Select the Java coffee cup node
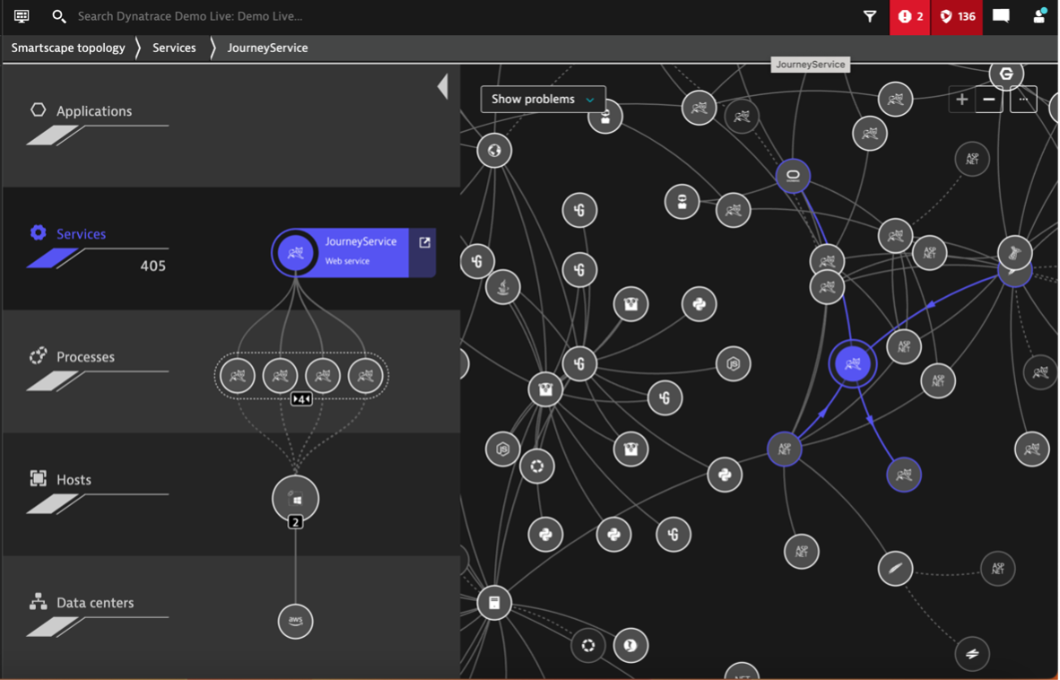This screenshot has height=680, width=1060. coord(503,286)
